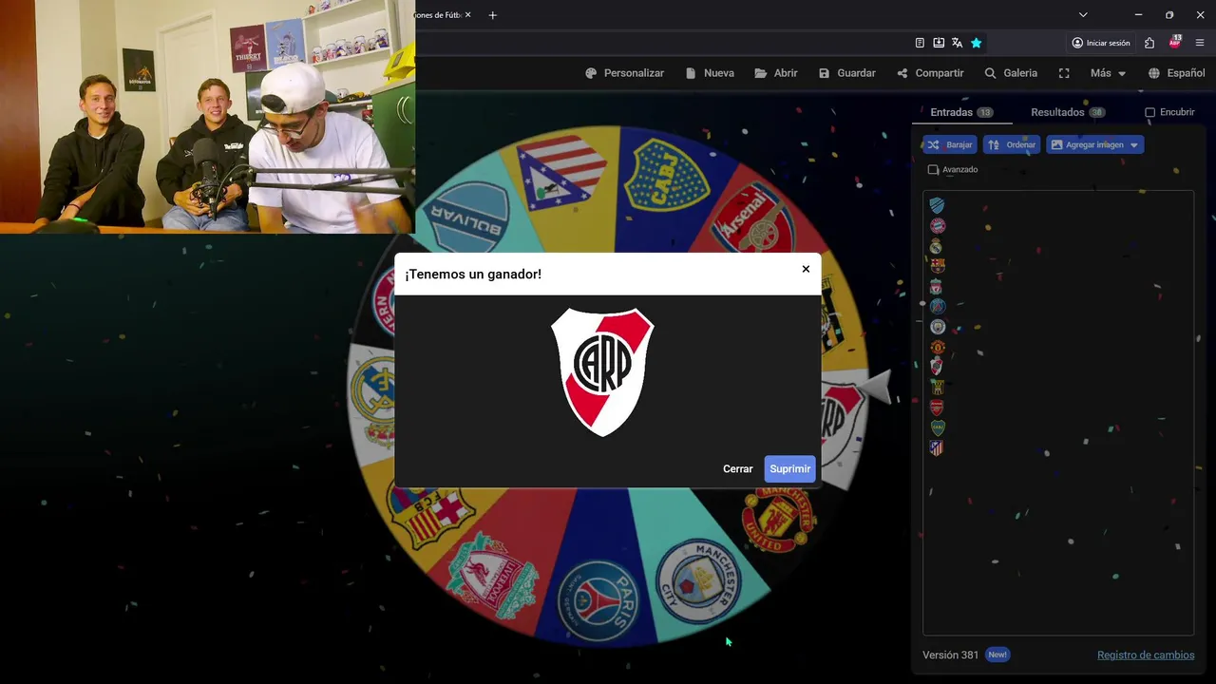Click the Bolivar slice on the wheel
This screenshot has height=684, width=1216.
(x=469, y=217)
